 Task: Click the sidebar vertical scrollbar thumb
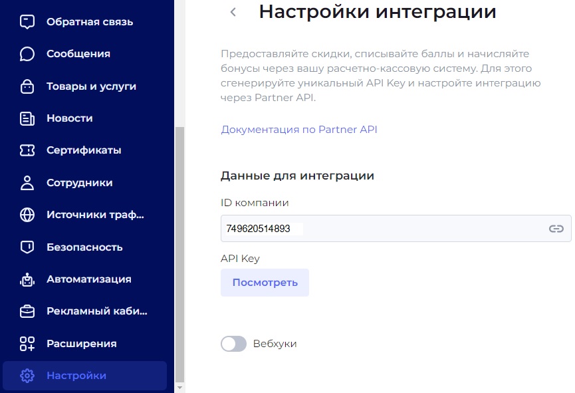pos(178,253)
